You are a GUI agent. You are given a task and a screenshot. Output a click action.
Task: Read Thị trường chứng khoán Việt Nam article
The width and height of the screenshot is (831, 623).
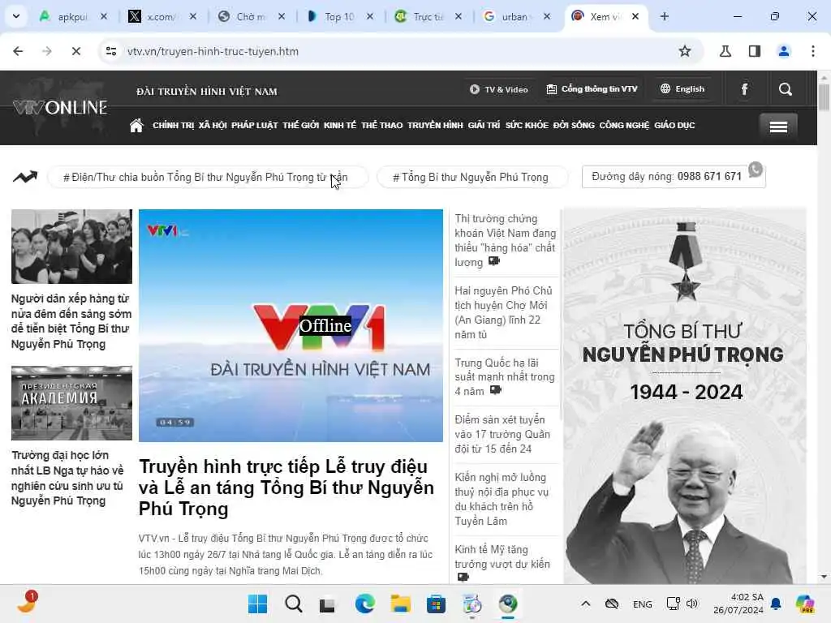pyautogui.click(x=505, y=240)
